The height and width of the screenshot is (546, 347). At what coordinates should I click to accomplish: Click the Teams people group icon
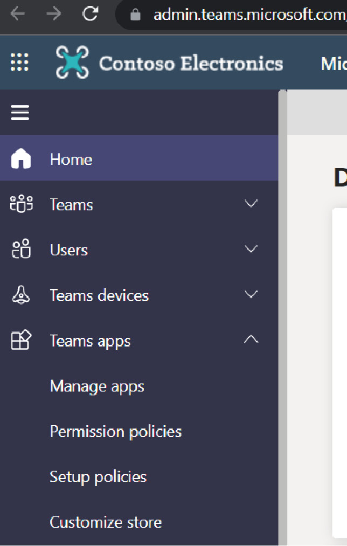point(21,204)
